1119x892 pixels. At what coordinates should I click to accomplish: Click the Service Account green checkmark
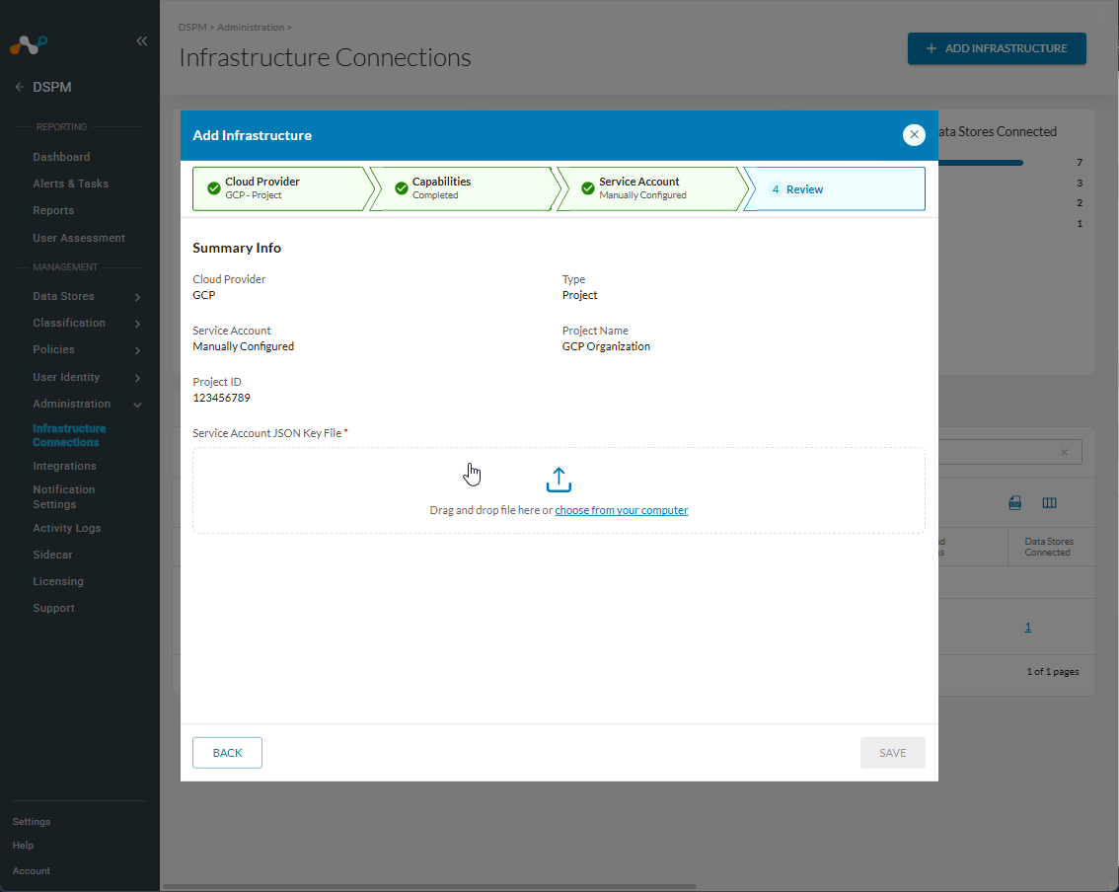click(x=588, y=188)
